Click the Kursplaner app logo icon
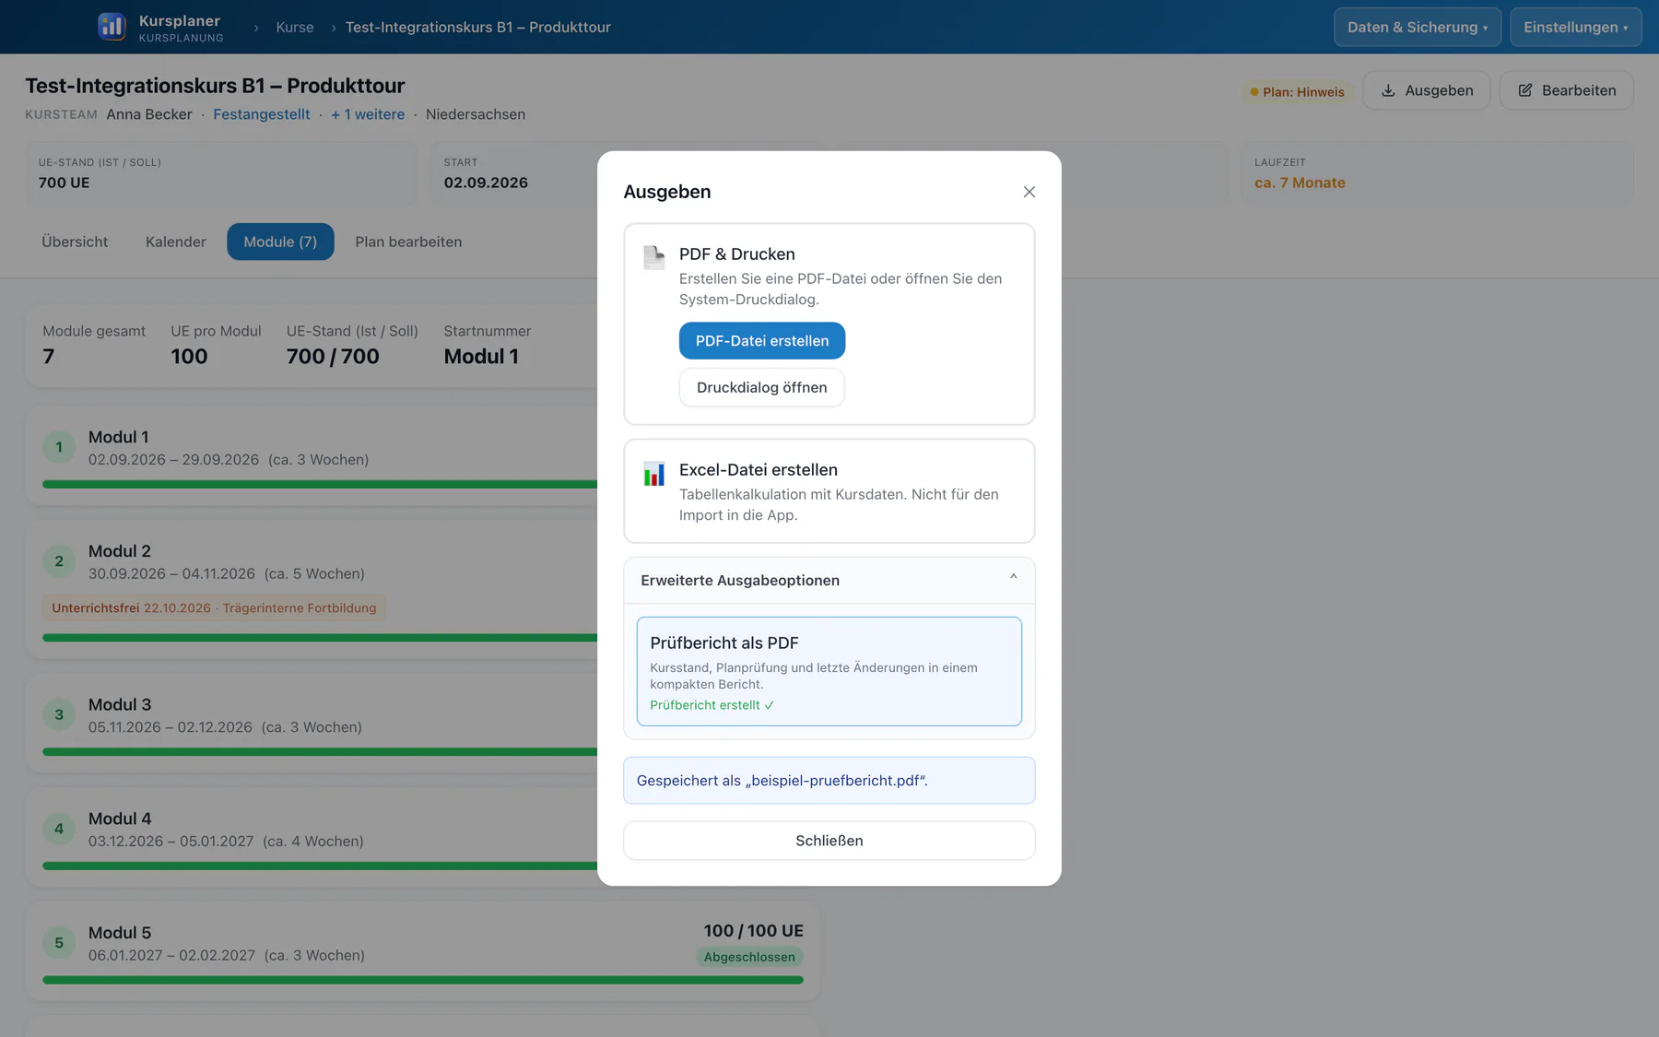The image size is (1659, 1037). 112,27
